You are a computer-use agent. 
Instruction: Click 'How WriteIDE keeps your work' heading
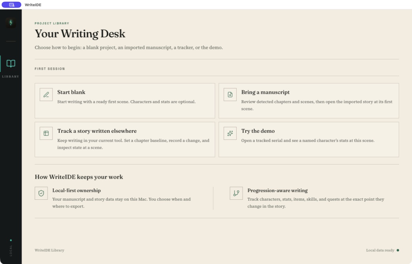[79, 177]
